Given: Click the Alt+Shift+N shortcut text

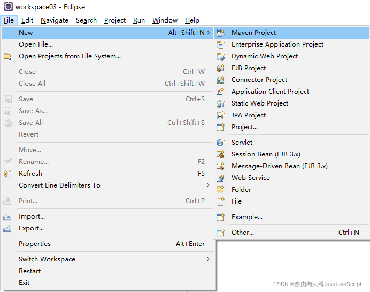Looking at the screenshot, I should (x=187, y=32).
